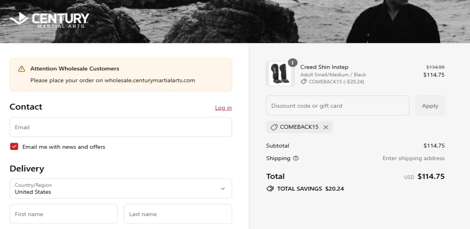Select the Contact section heading

click(26, 106)
